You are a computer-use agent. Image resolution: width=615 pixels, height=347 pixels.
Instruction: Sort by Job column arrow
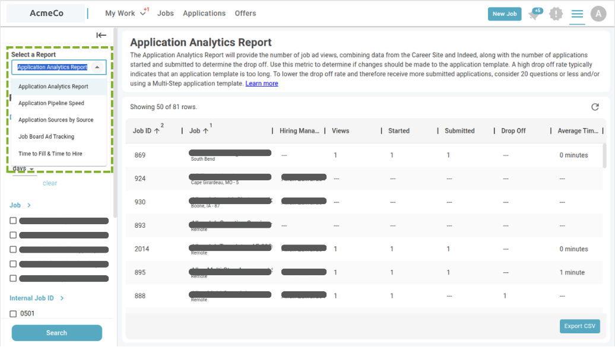[205, 131]
